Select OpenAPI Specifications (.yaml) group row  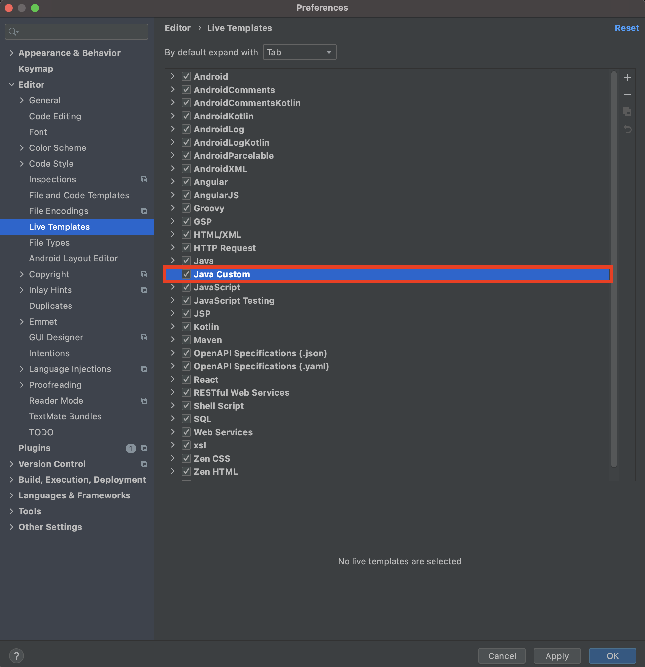coord(387,366)
